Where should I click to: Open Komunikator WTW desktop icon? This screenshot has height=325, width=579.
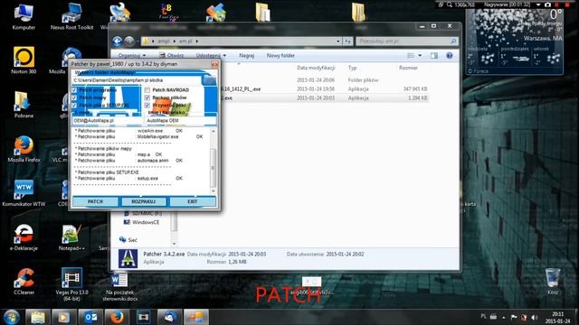(24, 192)
